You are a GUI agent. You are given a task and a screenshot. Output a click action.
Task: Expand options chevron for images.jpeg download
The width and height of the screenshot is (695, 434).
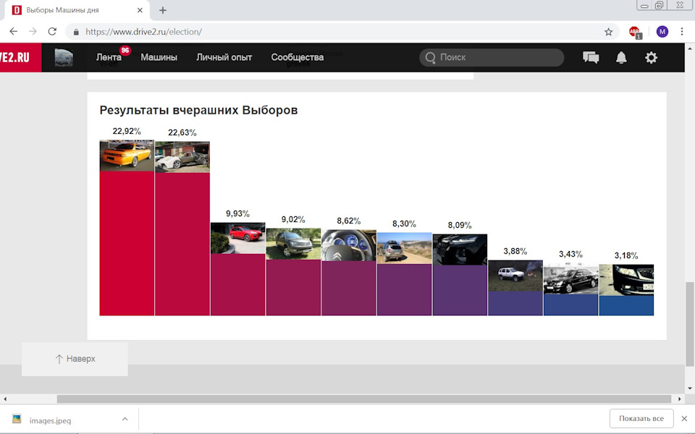[125, 419]
